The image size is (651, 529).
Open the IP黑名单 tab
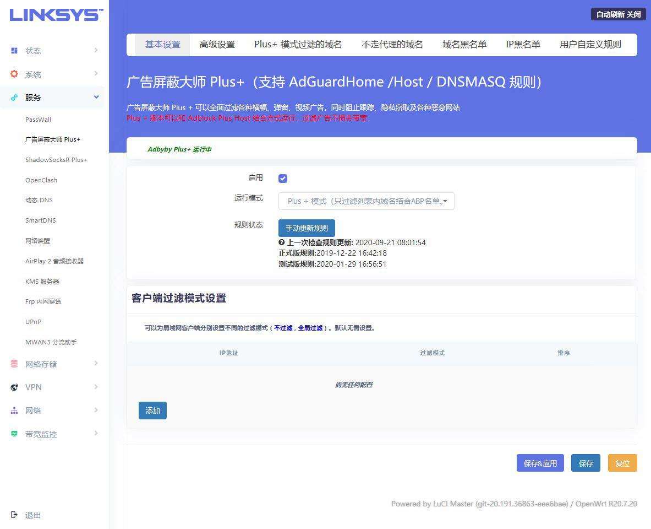(522, 45)
